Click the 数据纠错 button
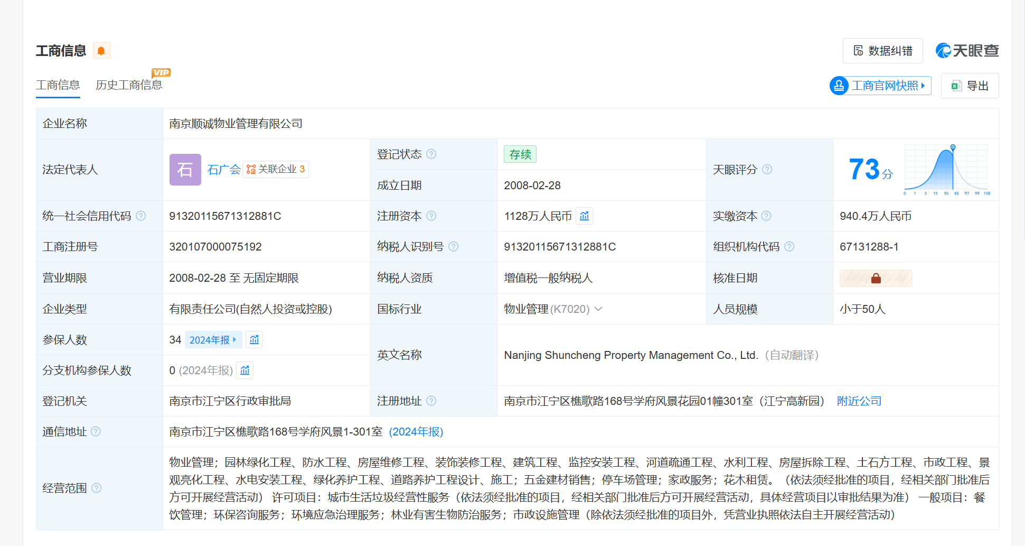Viewport: 1025px width, 546px height. 883,51
